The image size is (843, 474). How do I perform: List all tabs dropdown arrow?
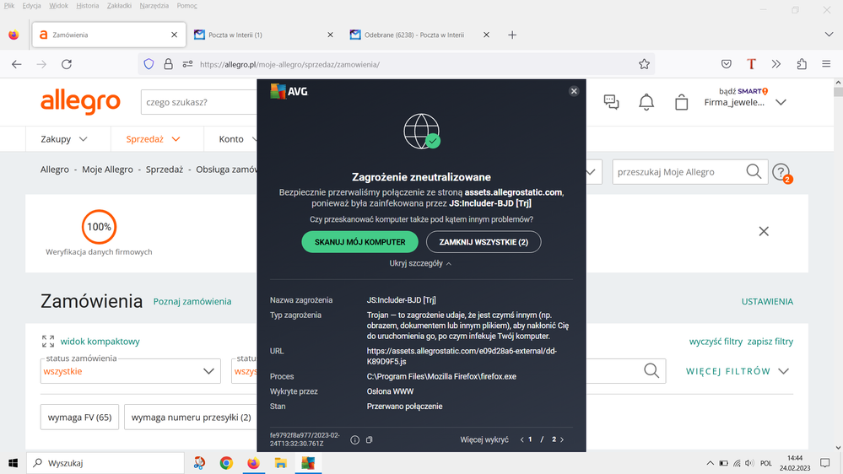(829, 35)
